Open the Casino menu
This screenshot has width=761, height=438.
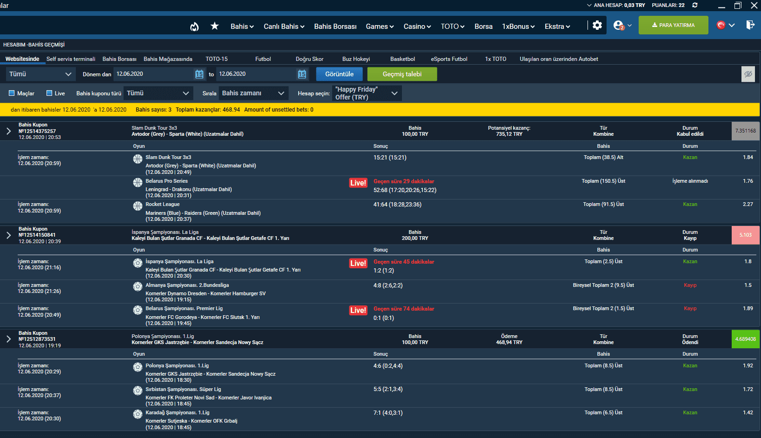coord(417,27)
